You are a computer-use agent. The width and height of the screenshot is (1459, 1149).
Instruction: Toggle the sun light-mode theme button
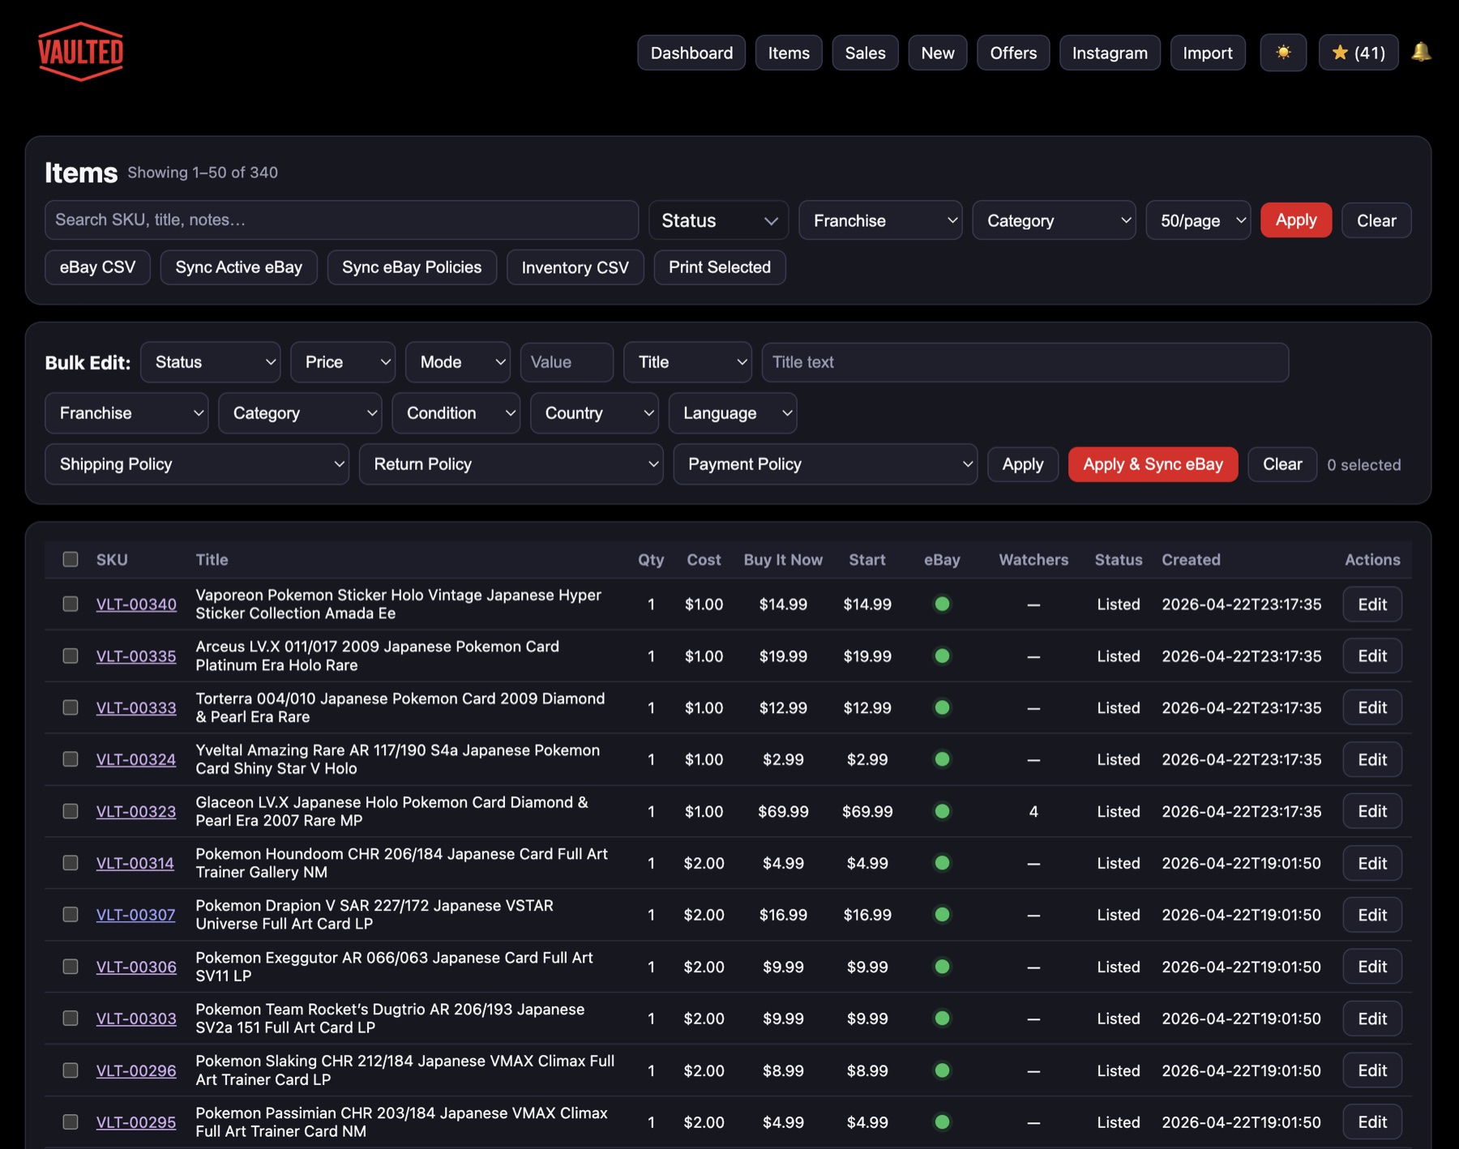[x=1283, y=53]
